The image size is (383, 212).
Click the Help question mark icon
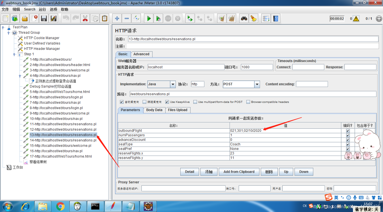275,19
